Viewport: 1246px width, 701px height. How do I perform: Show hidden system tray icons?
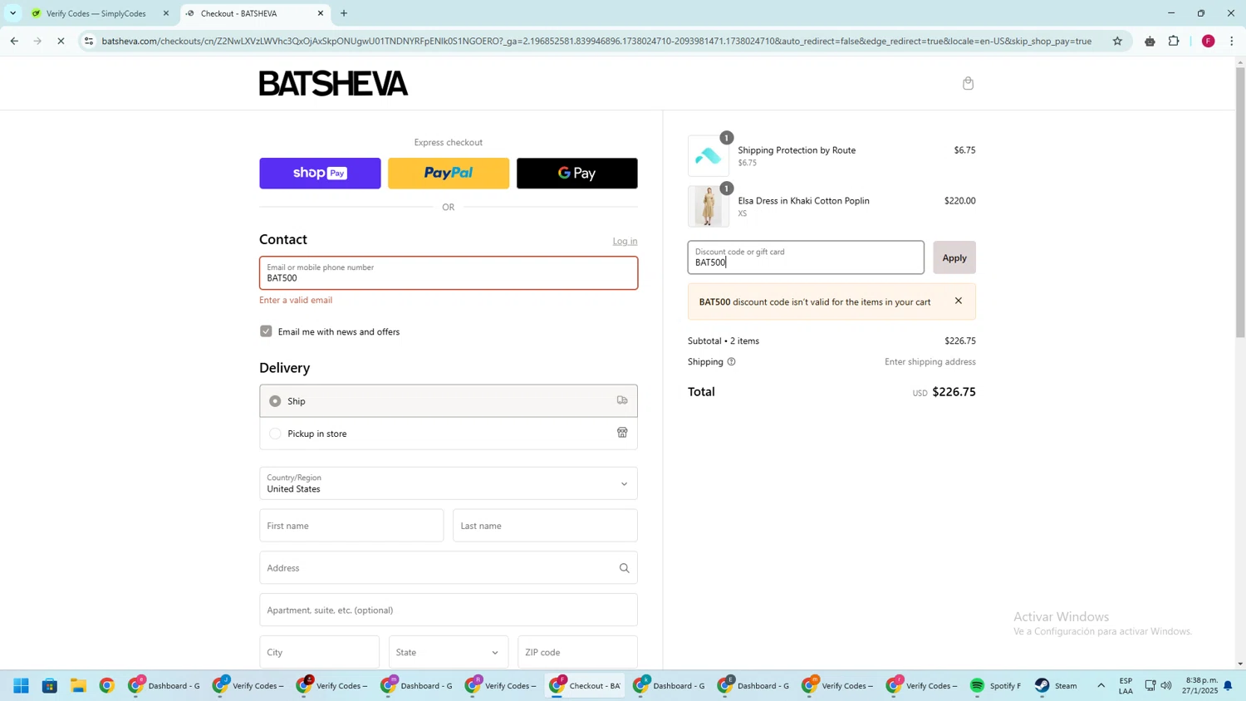1101,685
